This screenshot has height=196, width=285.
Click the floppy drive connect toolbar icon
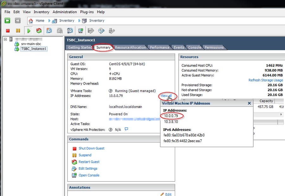[x=91, y=30]
